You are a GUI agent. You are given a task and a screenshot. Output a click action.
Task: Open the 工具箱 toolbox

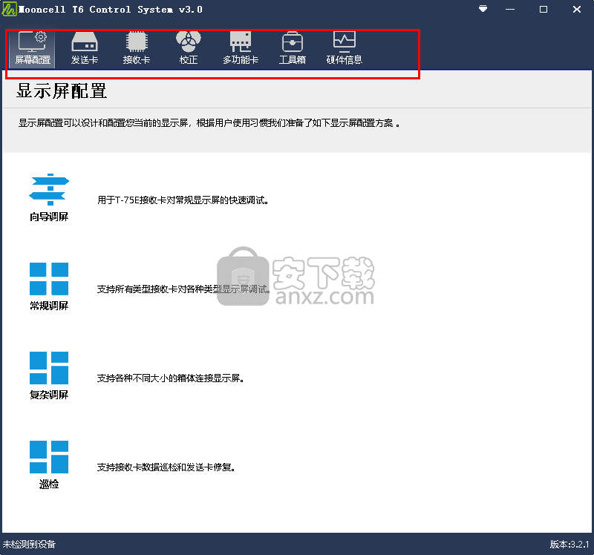tap(292, 47)
